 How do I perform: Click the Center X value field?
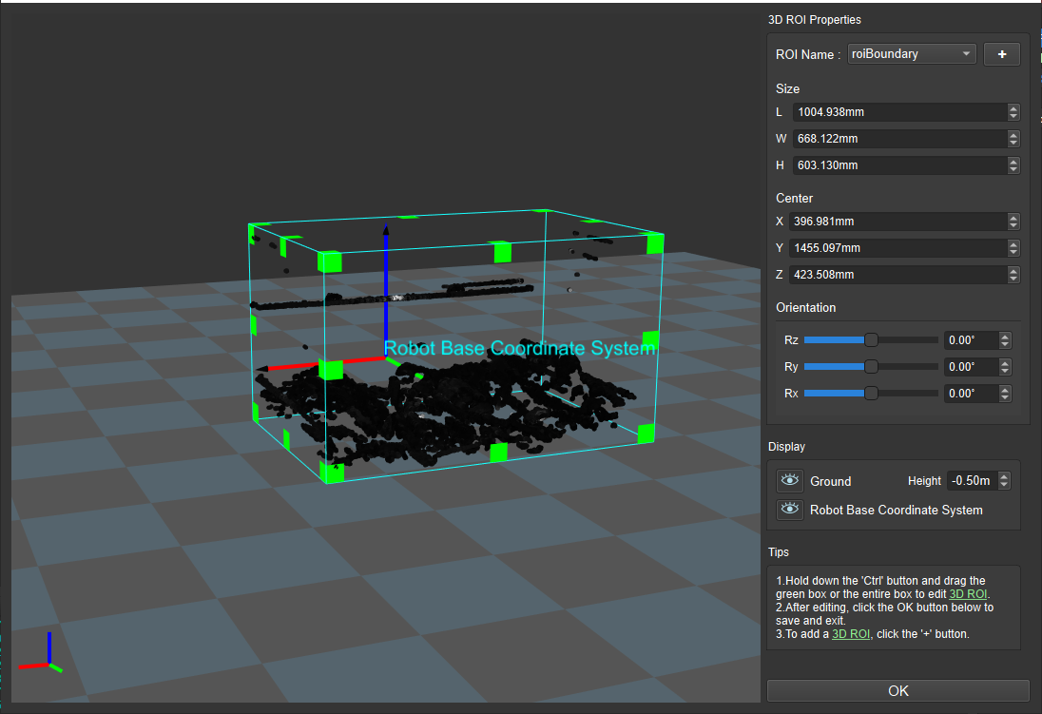[x=897, y=222]
